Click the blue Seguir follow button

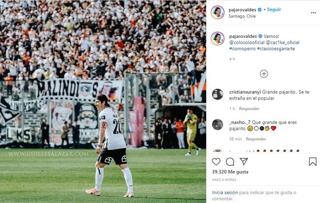tap(274, 9)
